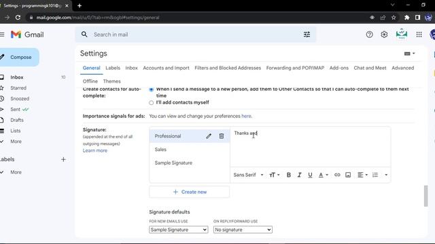Open 'For new emails use' signature dropdown
The image size is (435, 244).
178,230
